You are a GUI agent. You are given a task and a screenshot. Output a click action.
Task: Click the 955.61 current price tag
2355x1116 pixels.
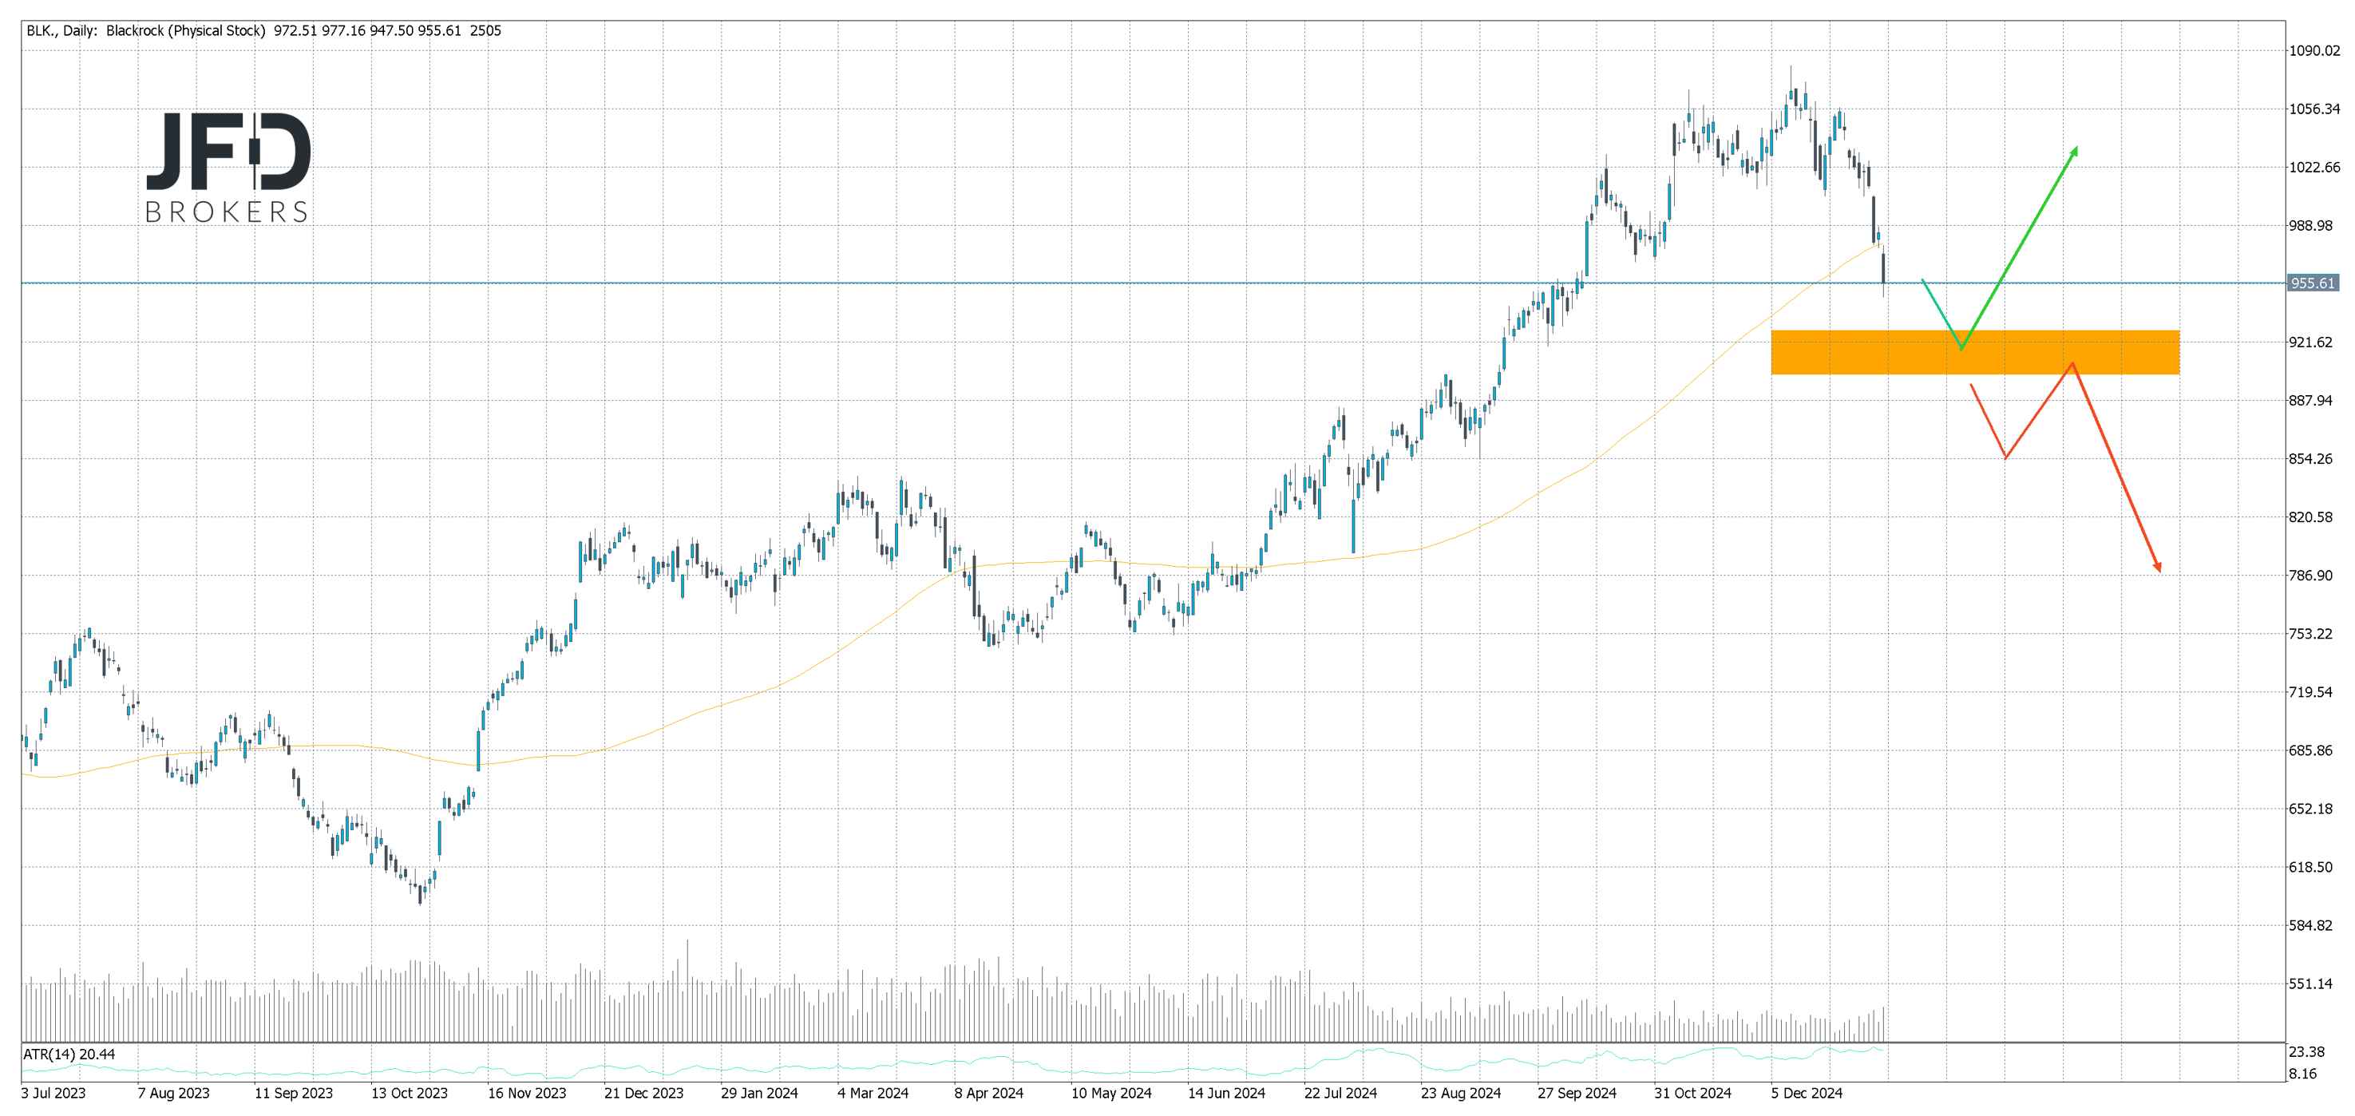click(2312, 283)
